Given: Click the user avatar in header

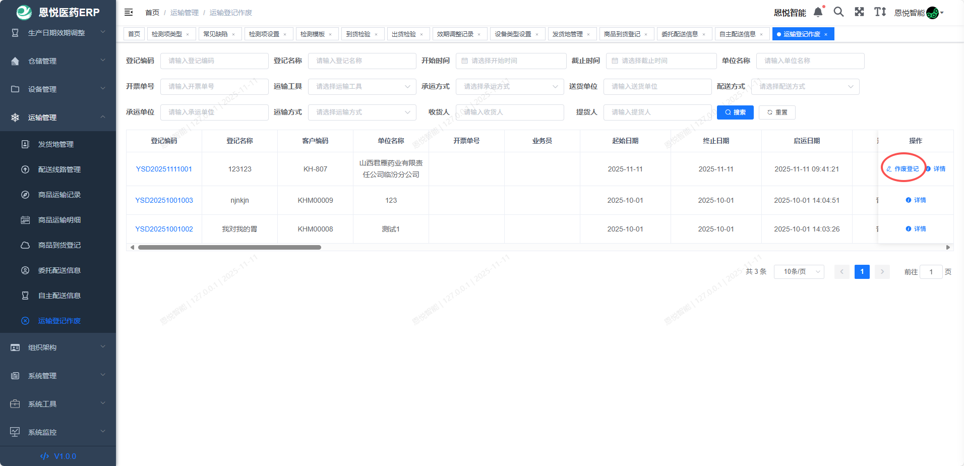Looking at the screenshot, I should tap(932, 13).
